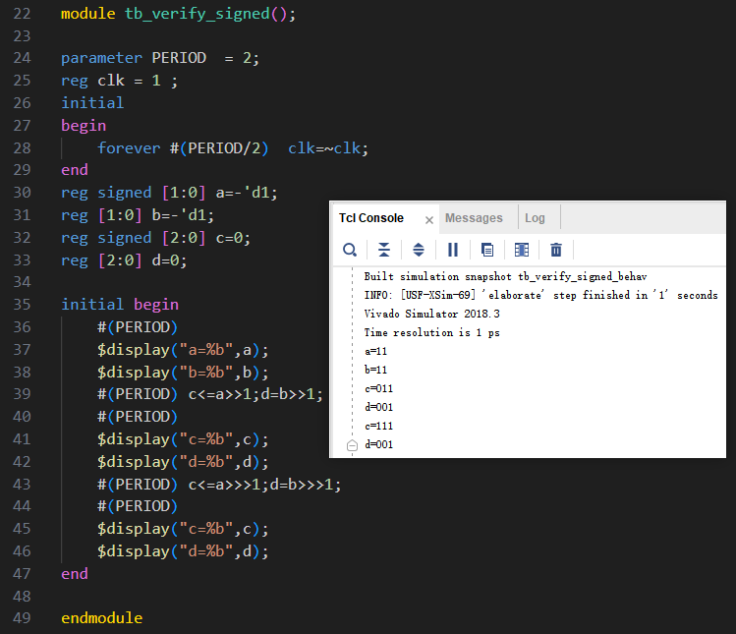Viewport: 736px width, 634px height.
Task: Click the module name tb_verify_signed
Action: tap(201, 15)
